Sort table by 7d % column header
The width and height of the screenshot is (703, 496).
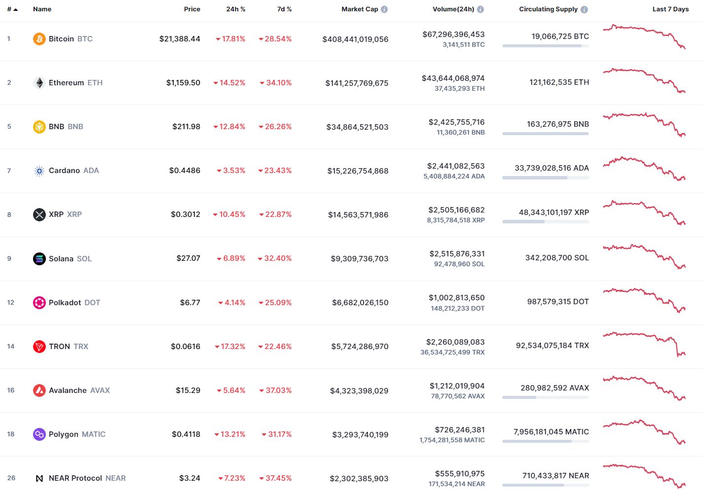coord(284,9)
